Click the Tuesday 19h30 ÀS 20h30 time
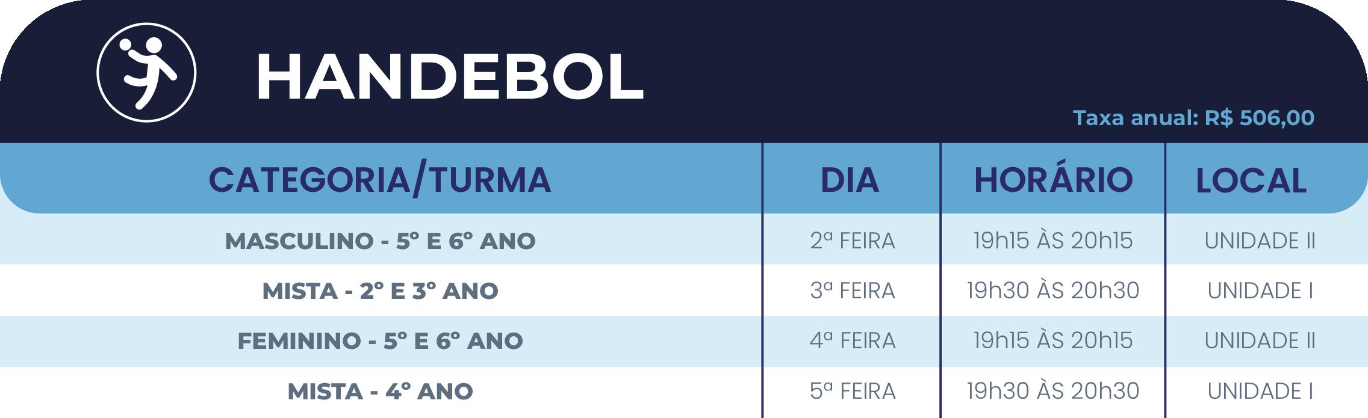This screenshot has height=418, width=1368. [x=1053, y=290]
